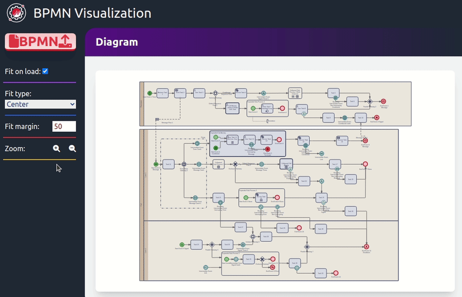Select the Intermediate Event Message Catch

(x=199, y=164)
